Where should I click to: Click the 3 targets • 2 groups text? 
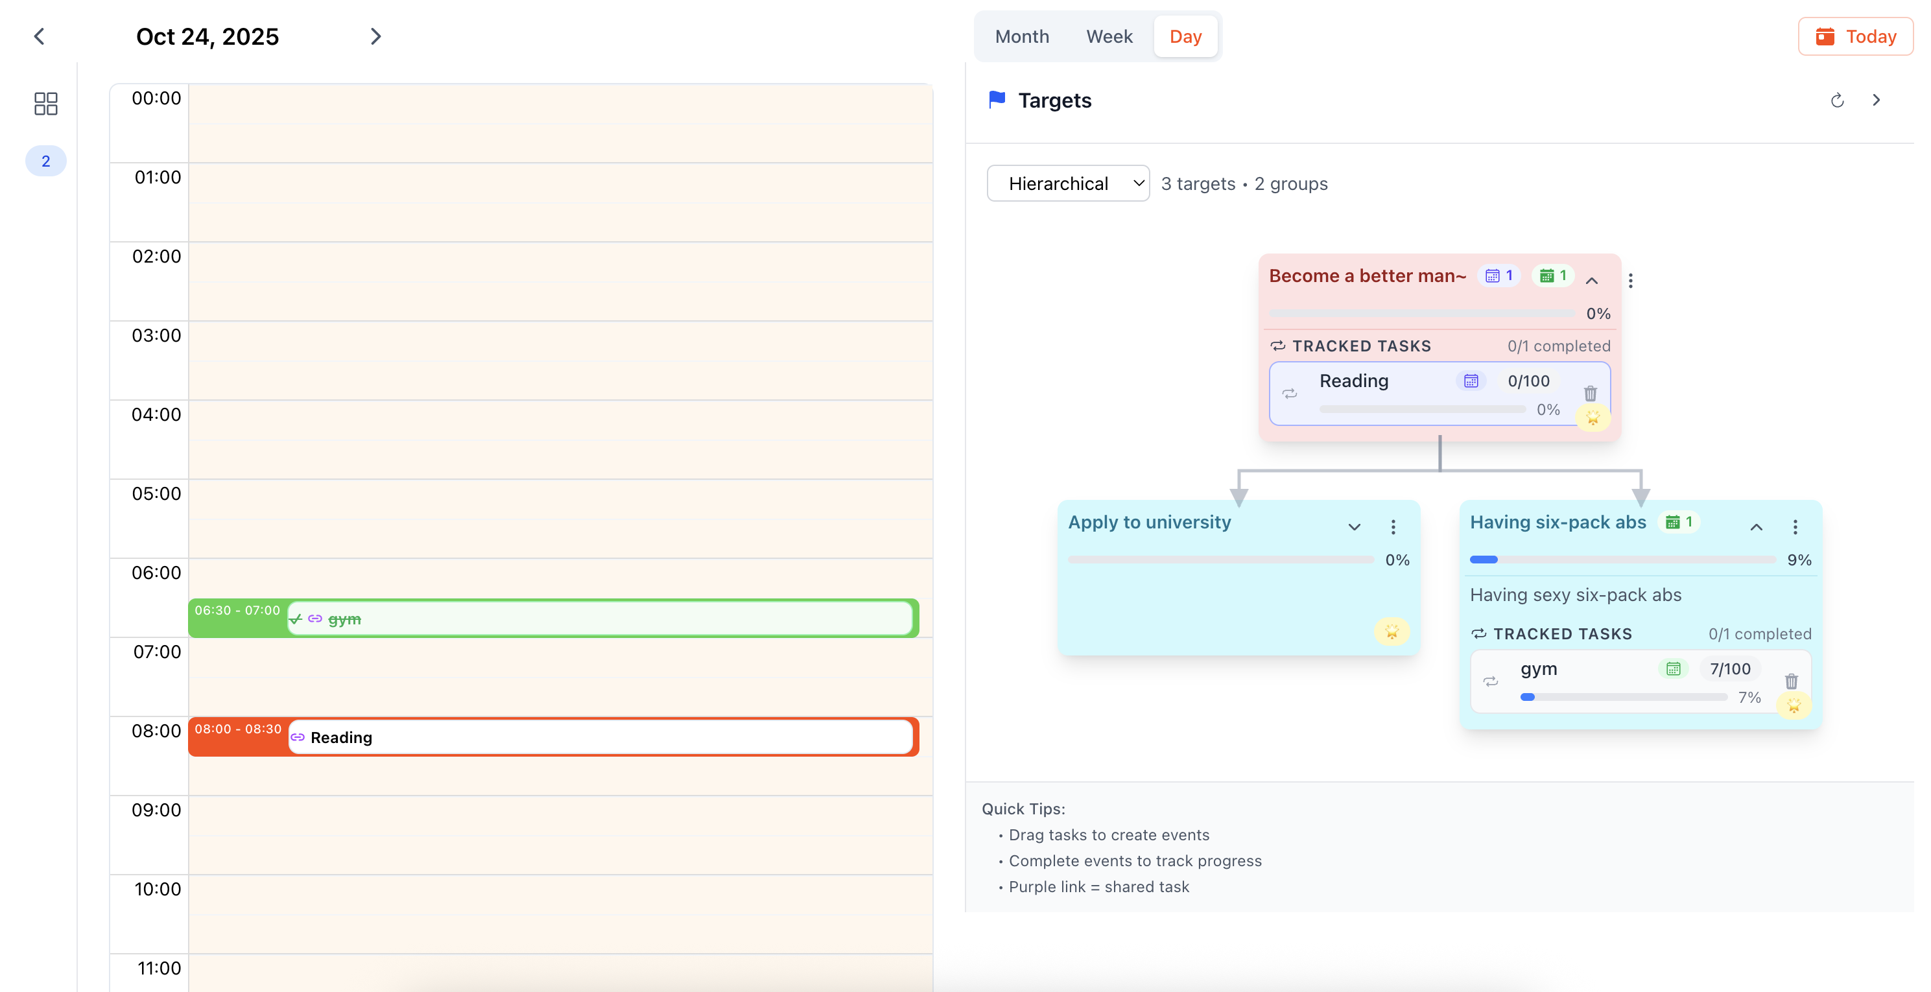[x=1244, y=183]
